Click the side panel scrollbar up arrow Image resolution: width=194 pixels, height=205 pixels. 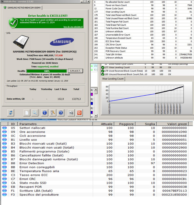96,89
